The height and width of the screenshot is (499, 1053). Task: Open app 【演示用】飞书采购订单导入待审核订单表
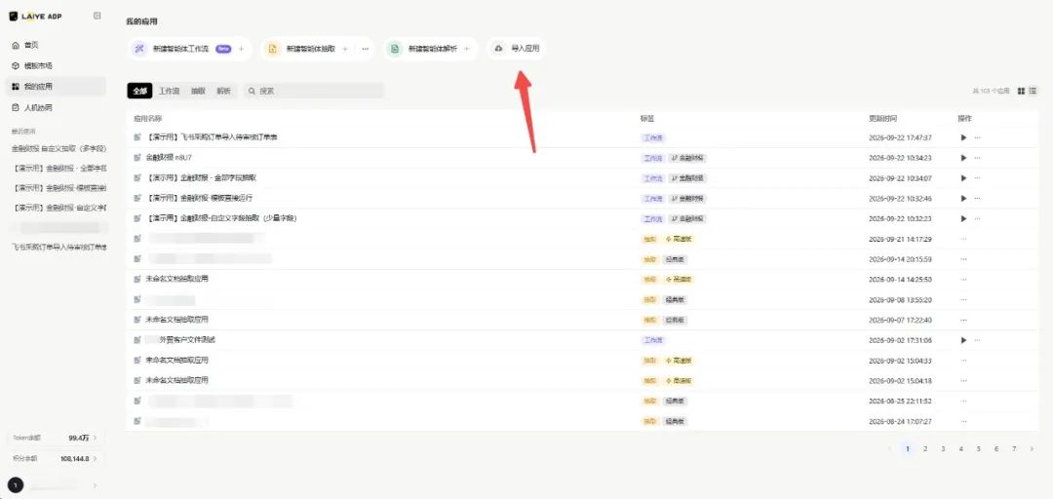(212, 137)
